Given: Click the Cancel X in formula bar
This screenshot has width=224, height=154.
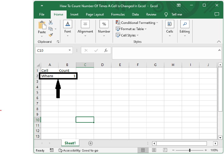Looking at the screenshot, I should point(86,51).
